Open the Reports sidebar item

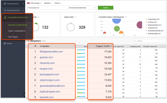click(x=9, y=43)
